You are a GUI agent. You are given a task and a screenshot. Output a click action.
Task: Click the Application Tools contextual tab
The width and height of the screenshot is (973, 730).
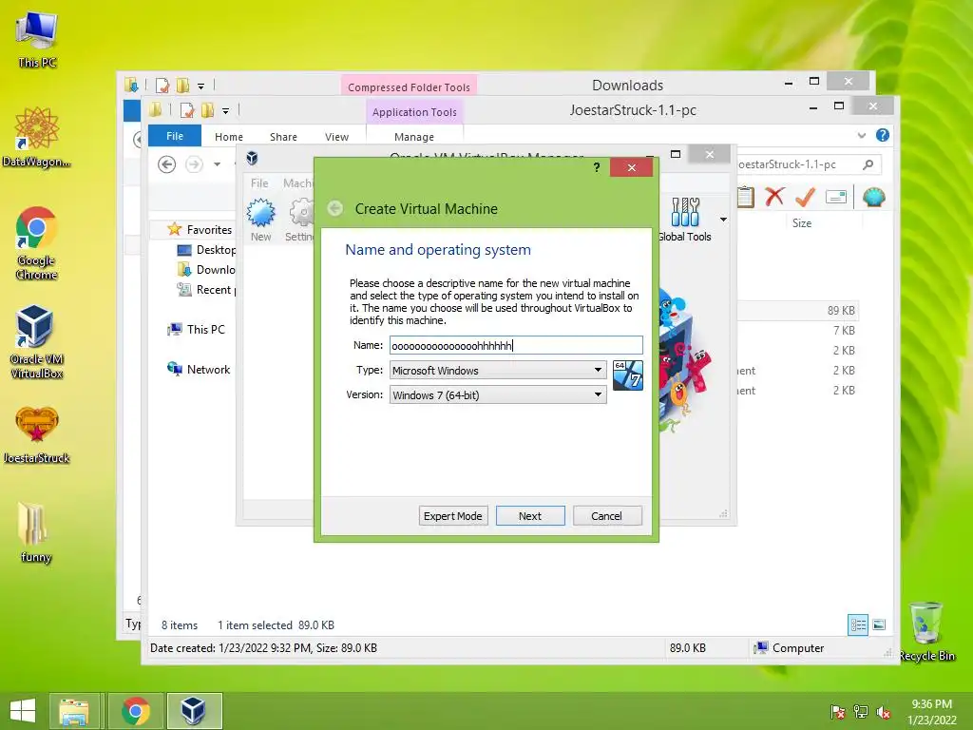tap(414, 112)
